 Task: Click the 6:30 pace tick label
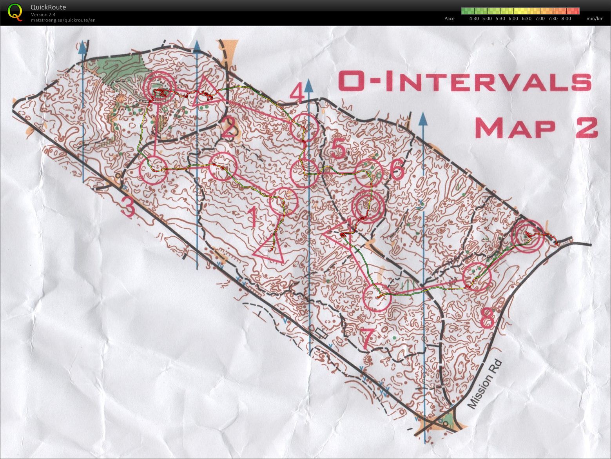tap(527, 18)
